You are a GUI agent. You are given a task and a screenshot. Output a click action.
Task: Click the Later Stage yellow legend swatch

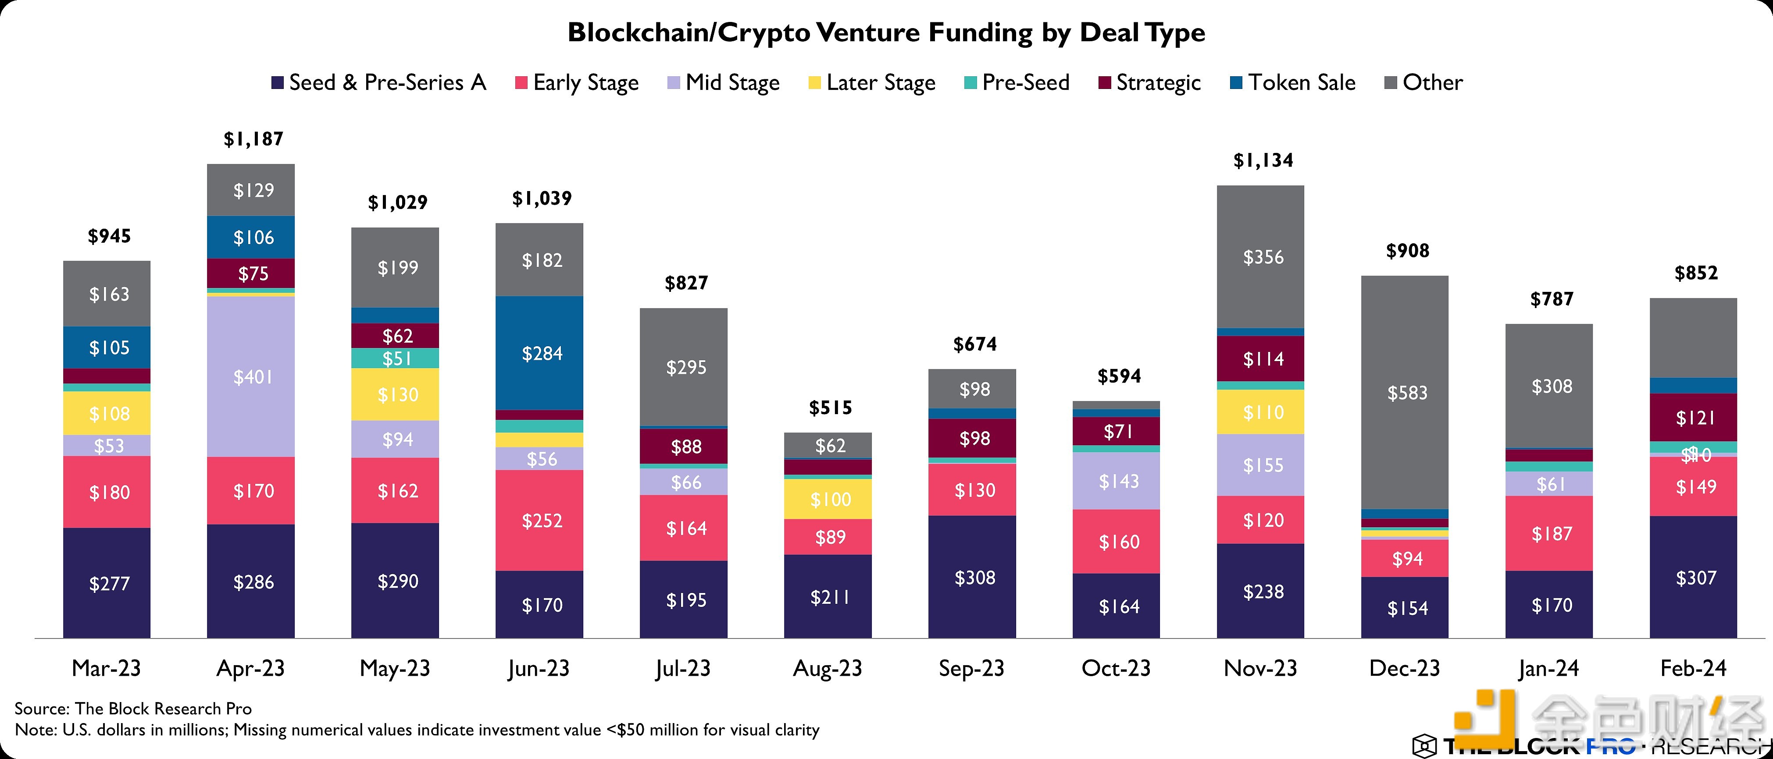[814, 83]
